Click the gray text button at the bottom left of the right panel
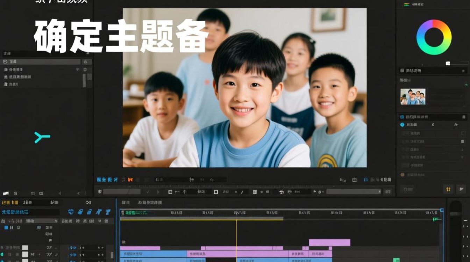 [x=408, y=189]
